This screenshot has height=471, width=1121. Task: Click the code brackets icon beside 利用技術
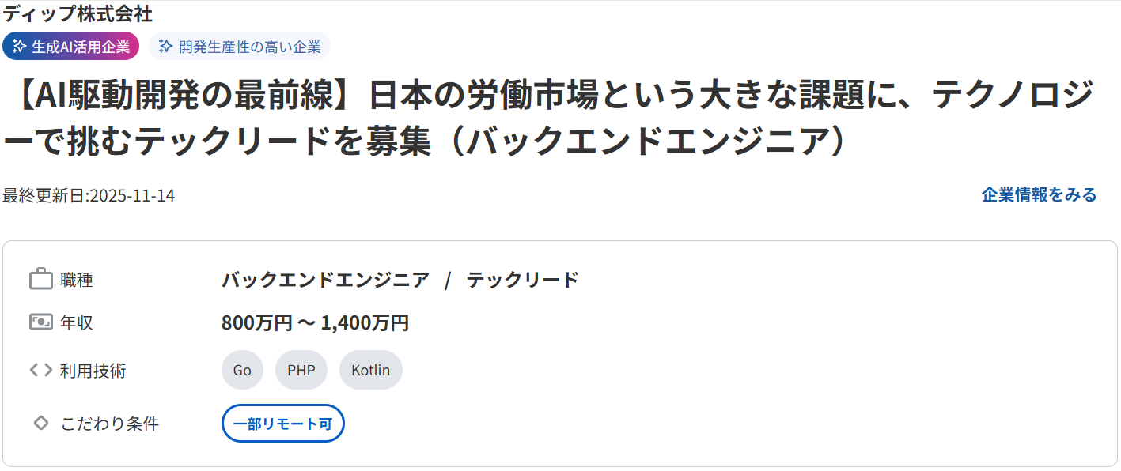40,370
